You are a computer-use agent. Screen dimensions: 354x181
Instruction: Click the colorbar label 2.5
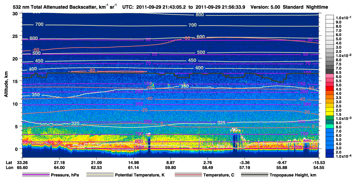(338, 106)
